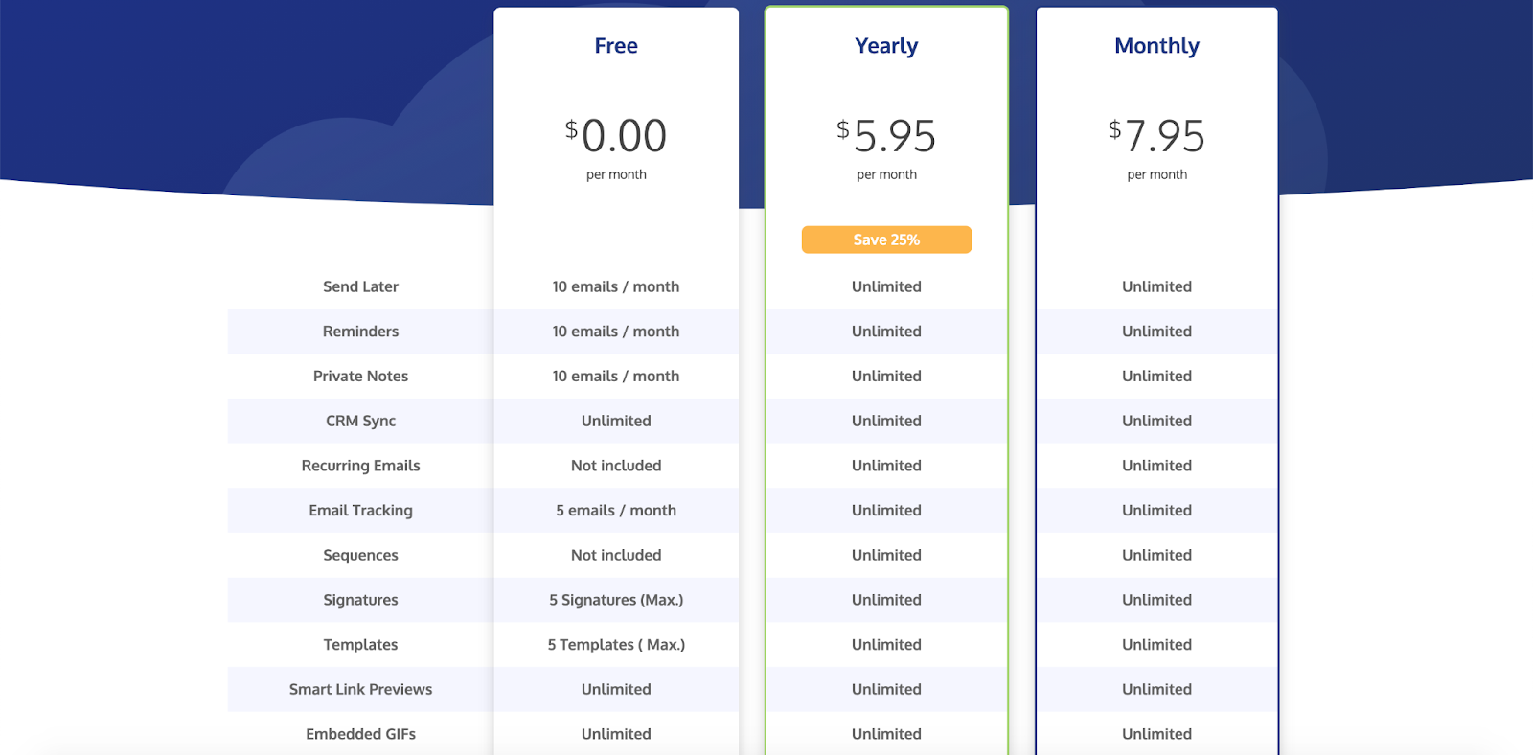The image size is (1533, 755).
Task: Select the Embedded GIFs feature label
Action: click(x=360, y=734)
